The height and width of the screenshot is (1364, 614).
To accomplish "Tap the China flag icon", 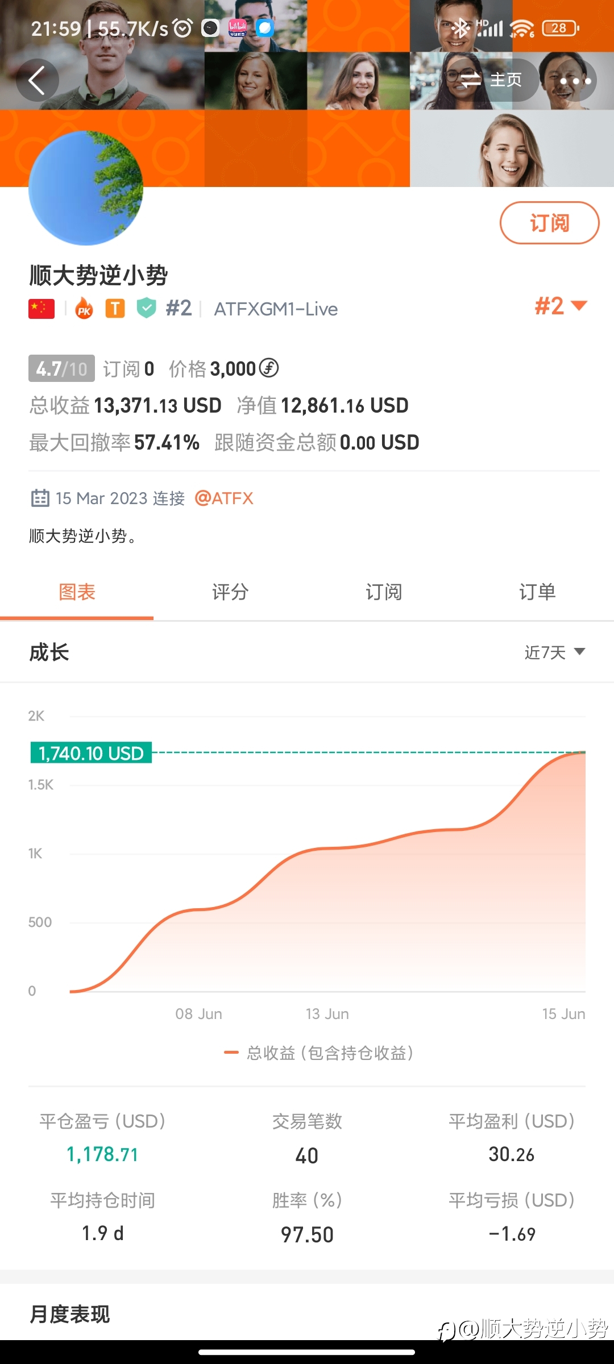I will [42, 309].
